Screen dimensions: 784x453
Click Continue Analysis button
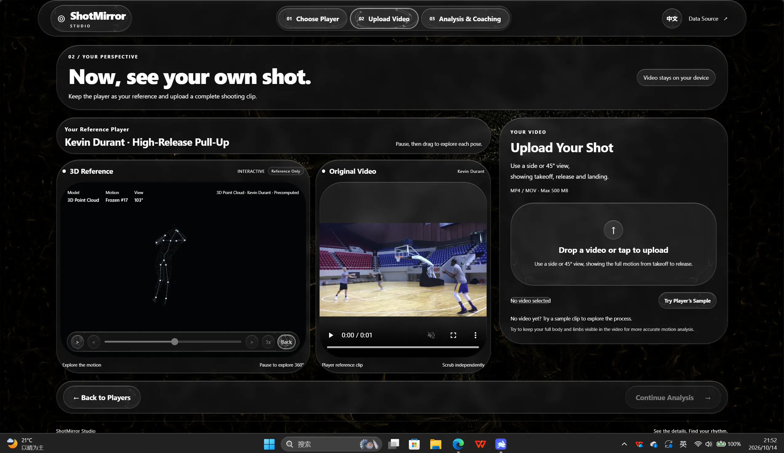(673, 397)
